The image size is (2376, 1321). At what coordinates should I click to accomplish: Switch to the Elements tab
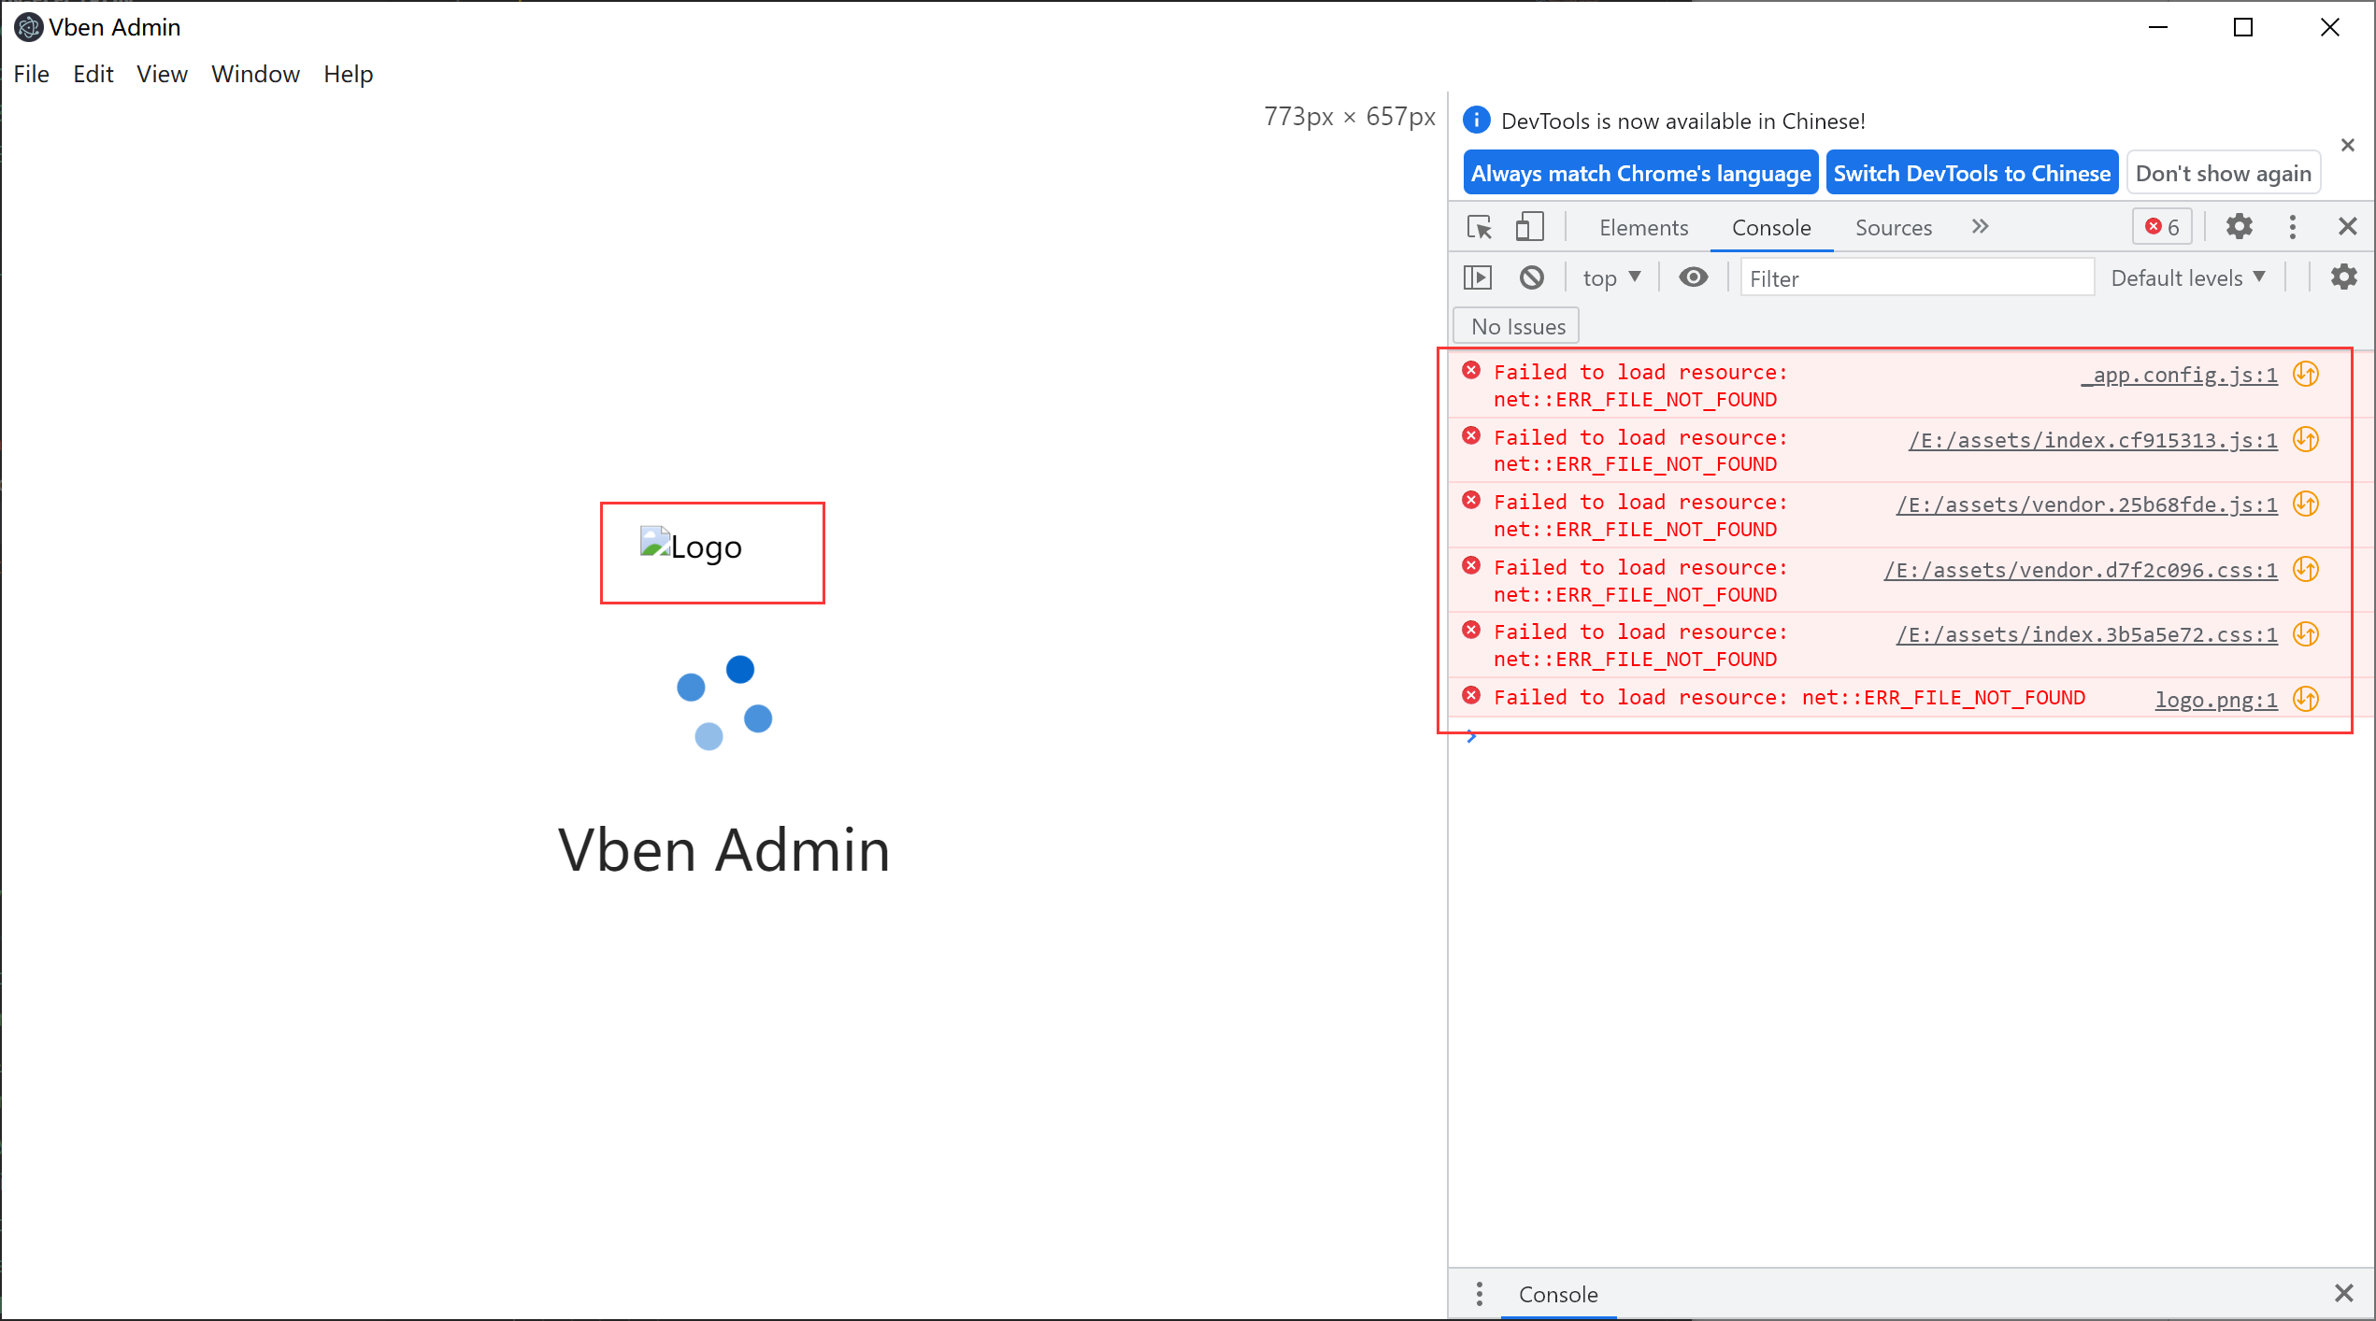tap(1643, 228)
